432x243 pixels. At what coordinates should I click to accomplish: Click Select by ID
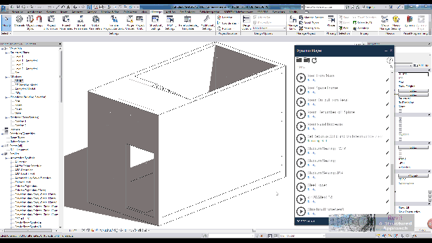362,22
